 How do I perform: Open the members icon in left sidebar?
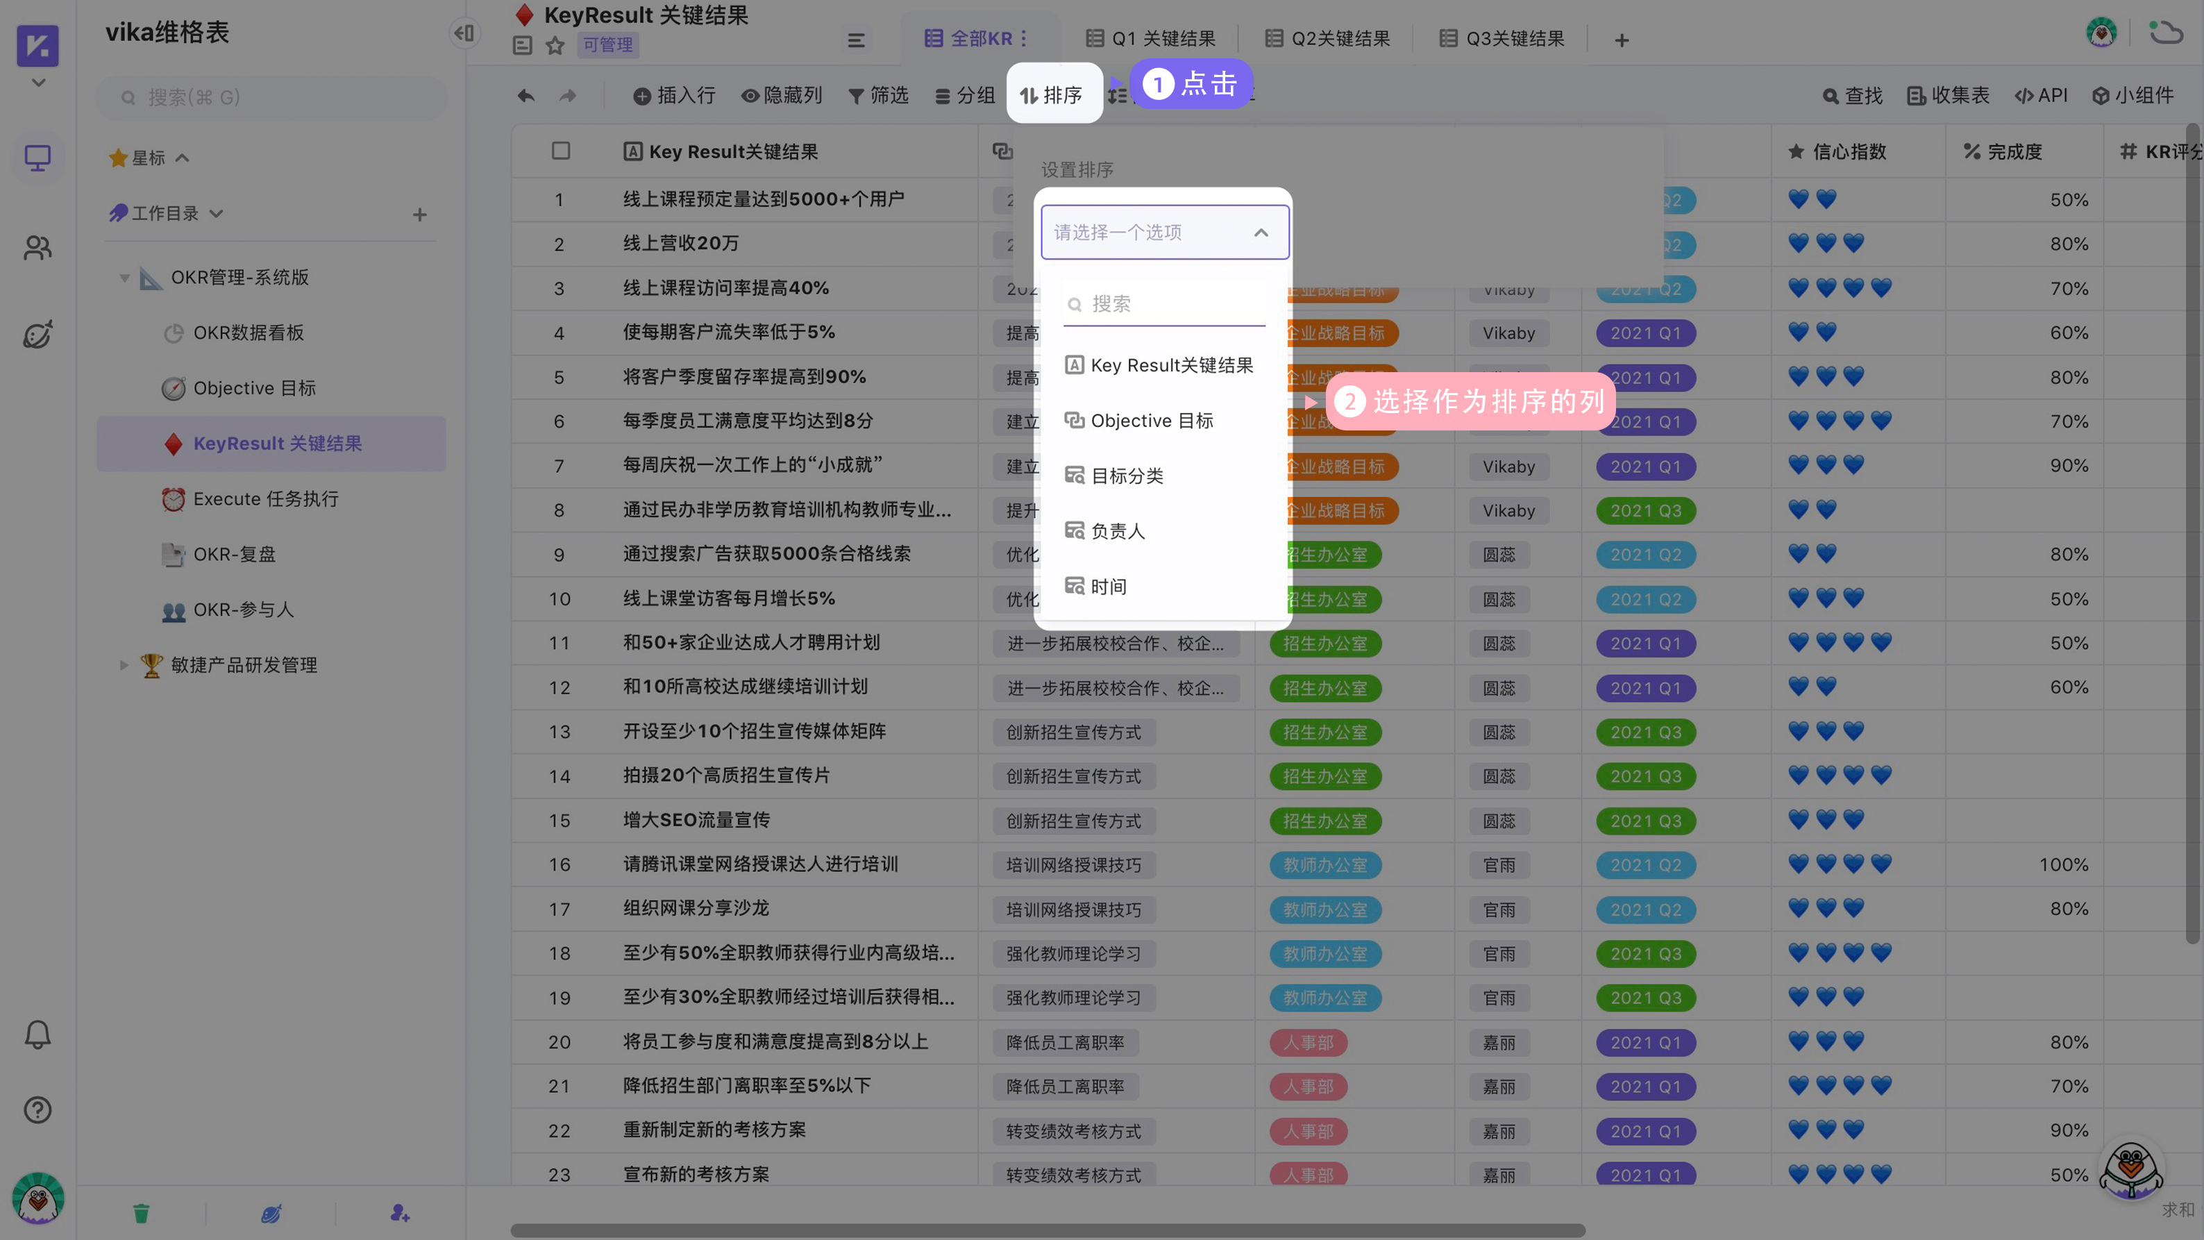pyautogui.click(x=37, y=247)
